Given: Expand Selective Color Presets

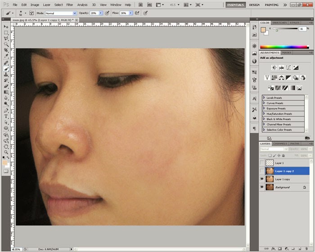Looking at the screenshot, I should point(264,130).
